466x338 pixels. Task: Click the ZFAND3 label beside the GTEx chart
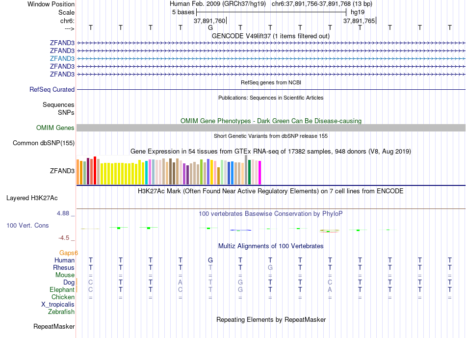[62, 171]
